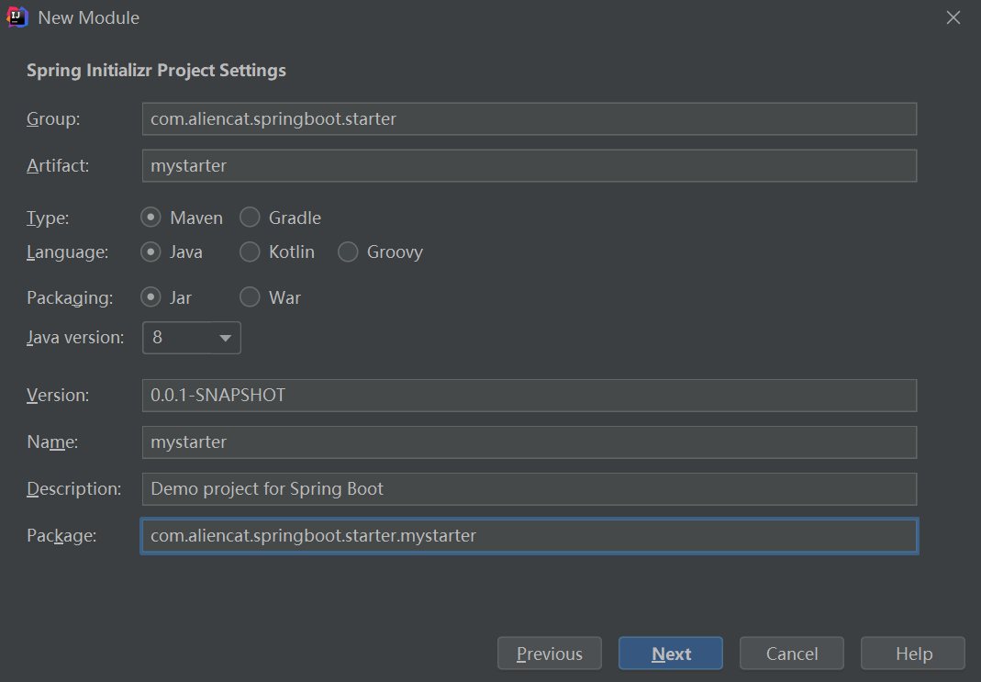981x682 pixels.
Task: Click the Description text field
Action: [530, 488]
